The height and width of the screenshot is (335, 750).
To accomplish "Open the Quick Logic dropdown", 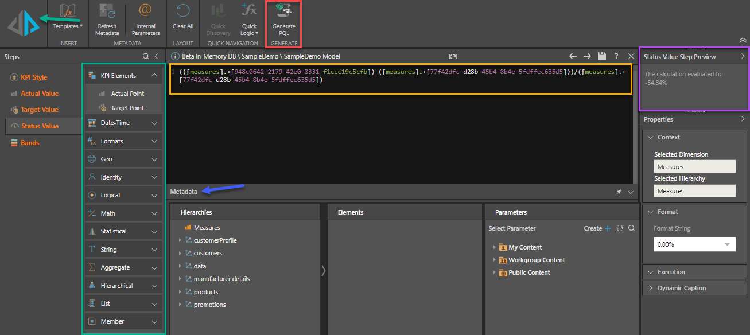I will tap(249, 20).
